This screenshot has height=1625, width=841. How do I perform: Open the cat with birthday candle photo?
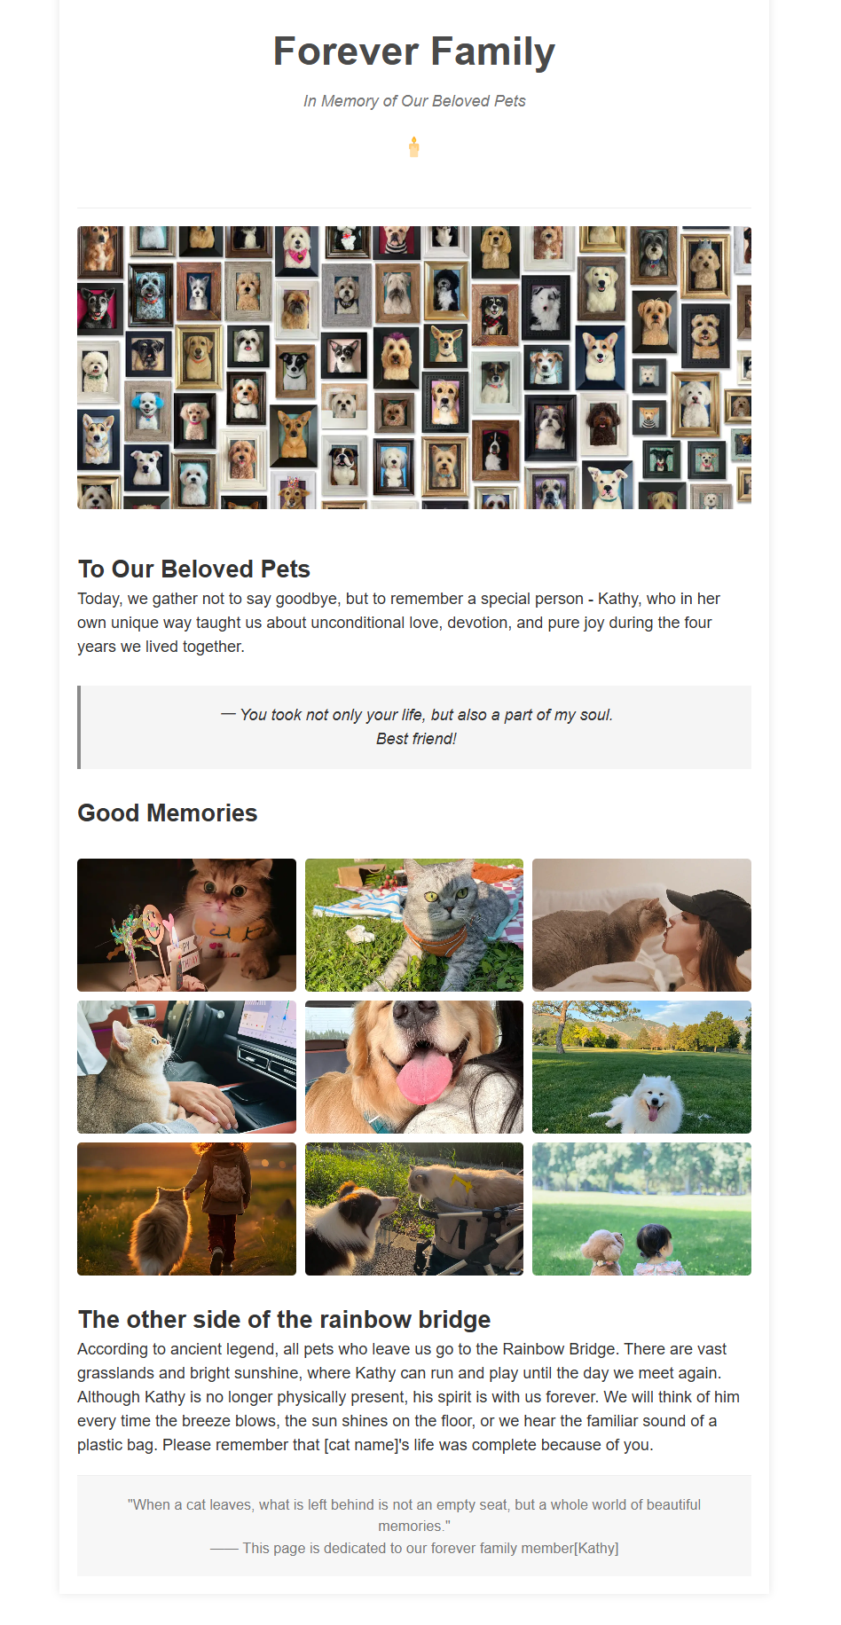click(x=186, y=925)
